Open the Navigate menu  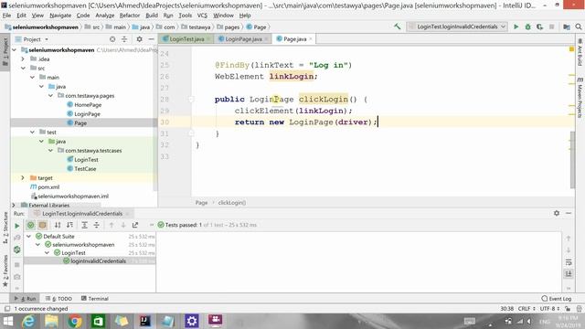[x=60, y=16]
